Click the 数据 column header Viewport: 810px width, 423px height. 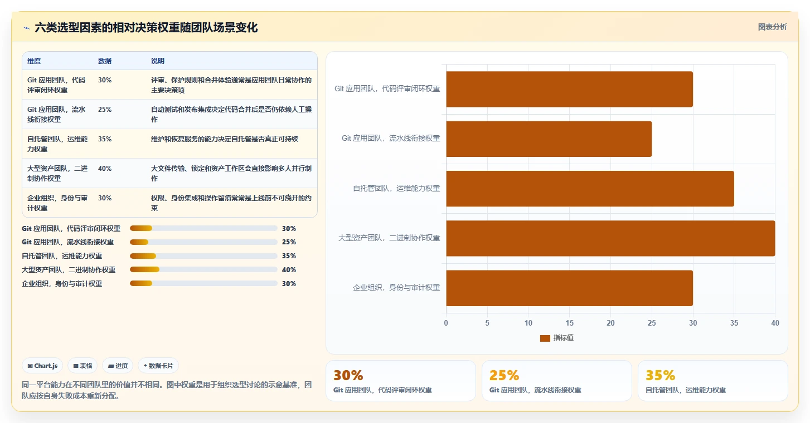point(105,61)
